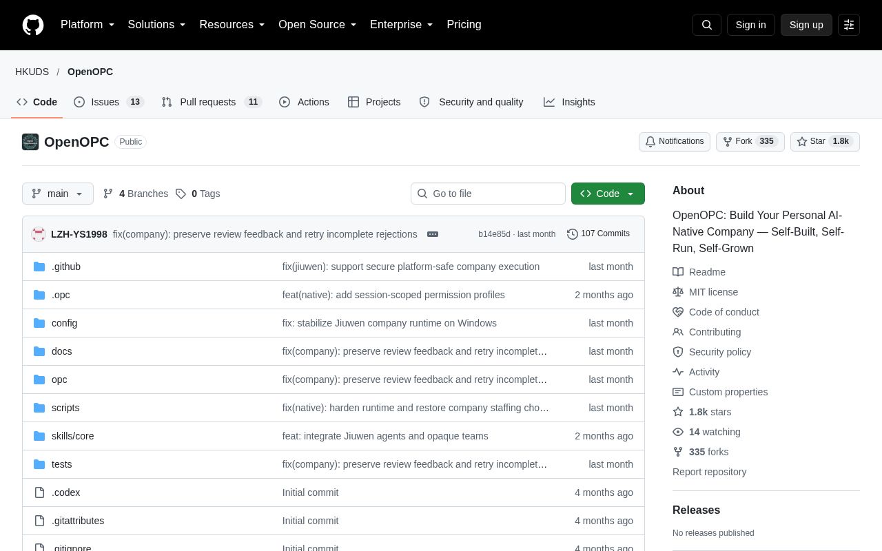Open the Solutions dropdown menu
Screen dimensions: 882x551
[157, 25]
